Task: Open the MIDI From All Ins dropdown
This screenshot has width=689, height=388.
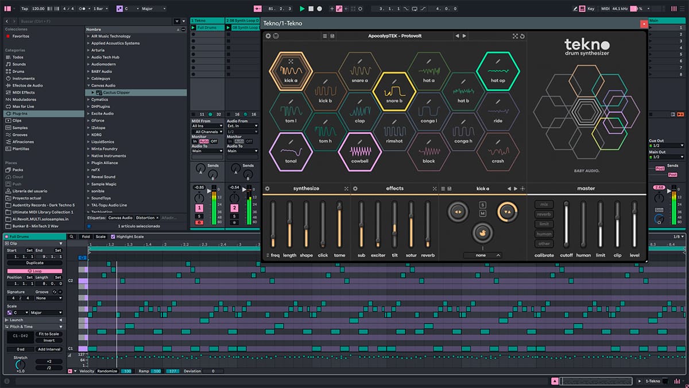Action: (207, 126)
